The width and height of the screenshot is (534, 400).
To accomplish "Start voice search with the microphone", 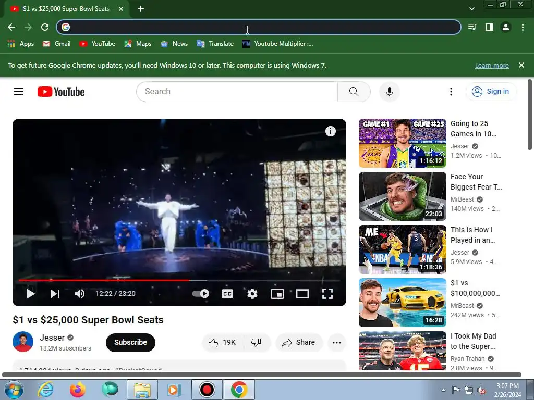I will click(389, 92).
